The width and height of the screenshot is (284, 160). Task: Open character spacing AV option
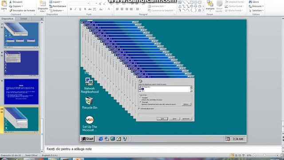(x=95, y=9)
